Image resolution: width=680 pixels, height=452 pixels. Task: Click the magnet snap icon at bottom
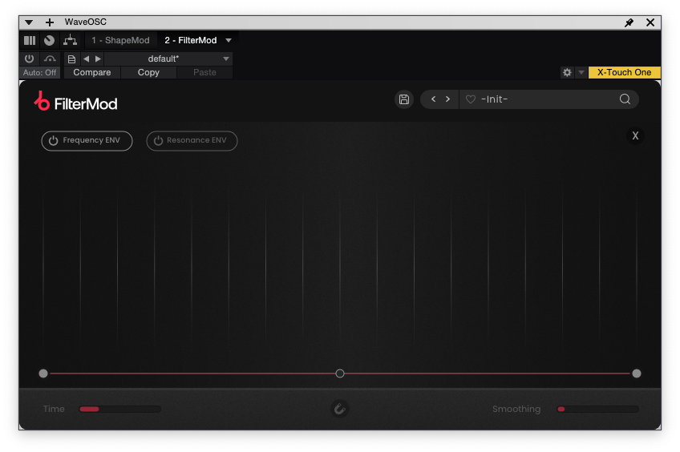coord(339,409)
